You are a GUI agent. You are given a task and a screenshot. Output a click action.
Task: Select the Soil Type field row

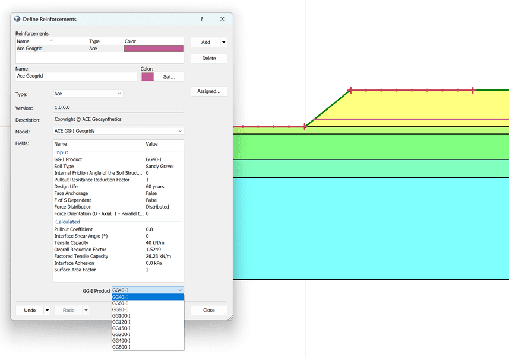(x=118, y=166)
